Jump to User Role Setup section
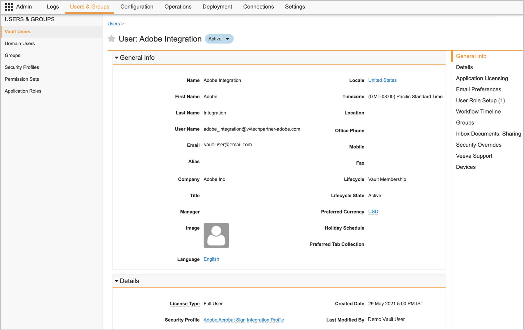The width and height of the screenshot is (524, 330). (x=480, y=101)
